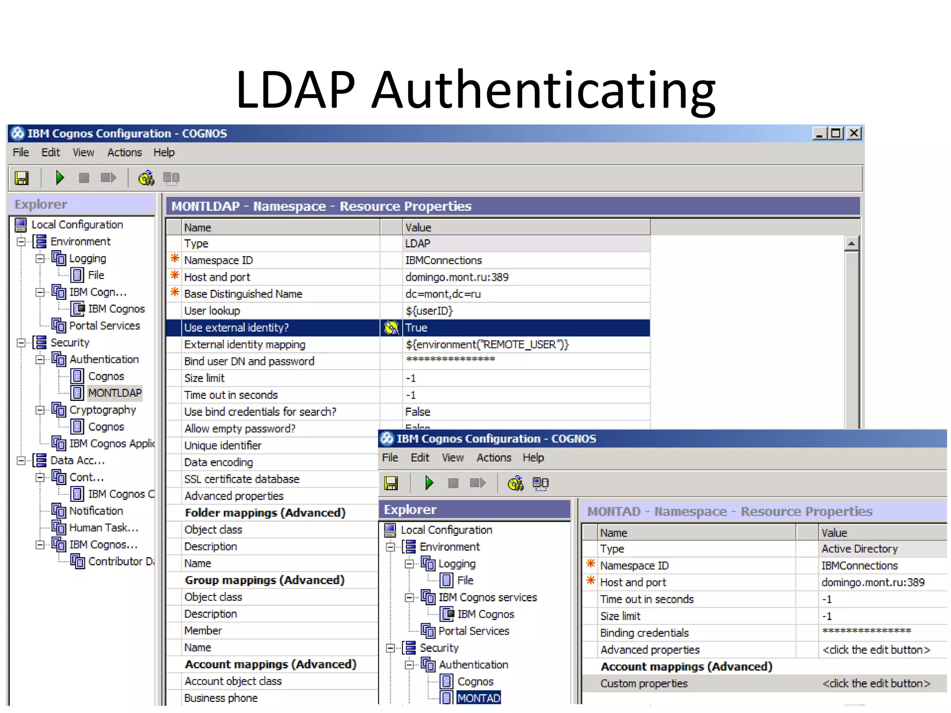This screenshot has height=713, width=951.
Task: Collapse the Data Acc... node
Action: point(21,460)
